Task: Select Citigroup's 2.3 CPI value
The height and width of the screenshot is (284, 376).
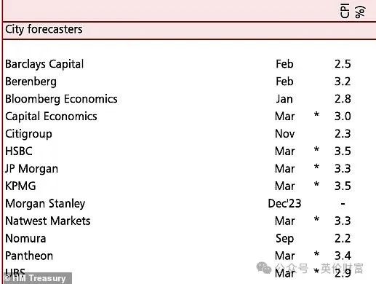Action: (343, 134)
